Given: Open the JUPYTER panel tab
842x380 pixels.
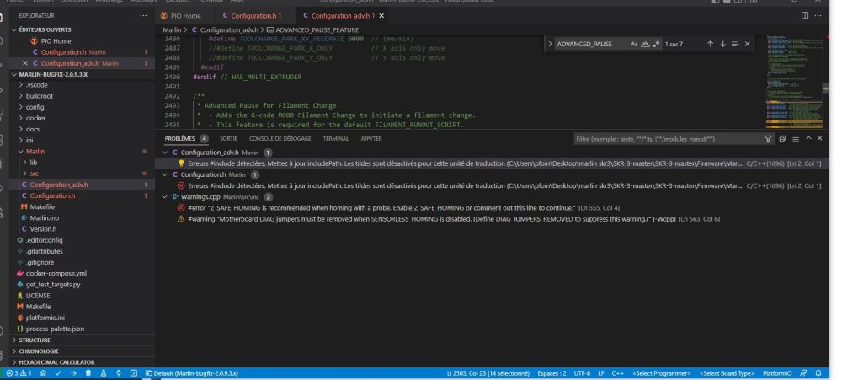Looking at the screenshot, I should click(x=371, y=139).
